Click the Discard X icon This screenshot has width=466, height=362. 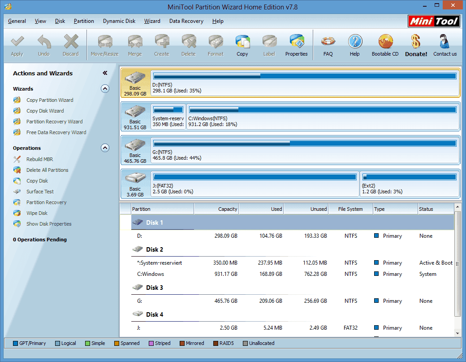click(x=71, y=42)
